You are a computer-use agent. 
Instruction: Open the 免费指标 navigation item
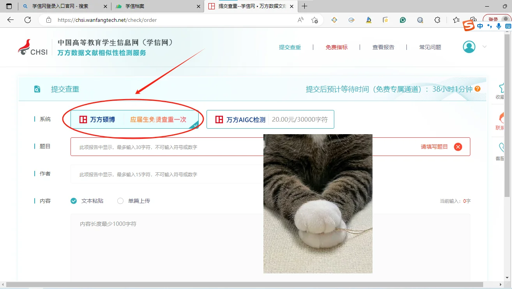337,47
